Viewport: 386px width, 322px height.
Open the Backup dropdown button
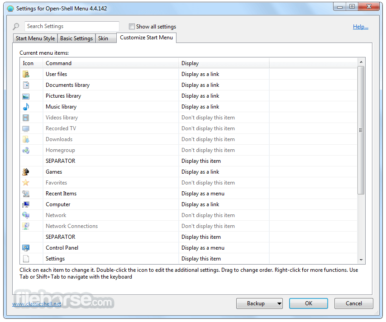(259, 303)
